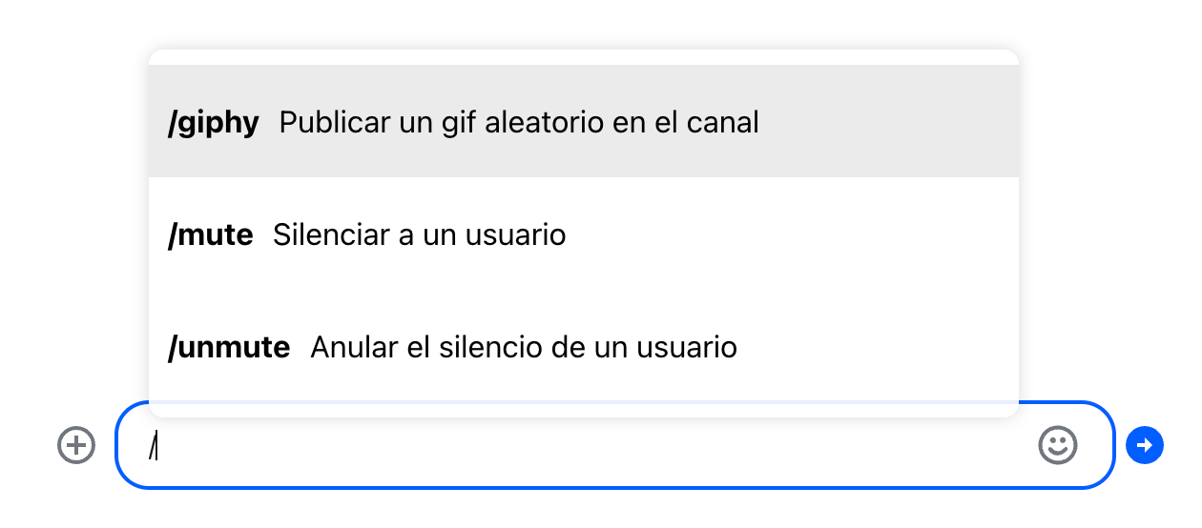This screenshot has width=1202, height=528.
Task: Focus the message input field
Action: 591,446
